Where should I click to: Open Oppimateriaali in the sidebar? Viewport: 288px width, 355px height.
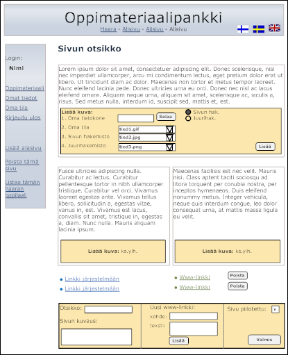[25, 88]
